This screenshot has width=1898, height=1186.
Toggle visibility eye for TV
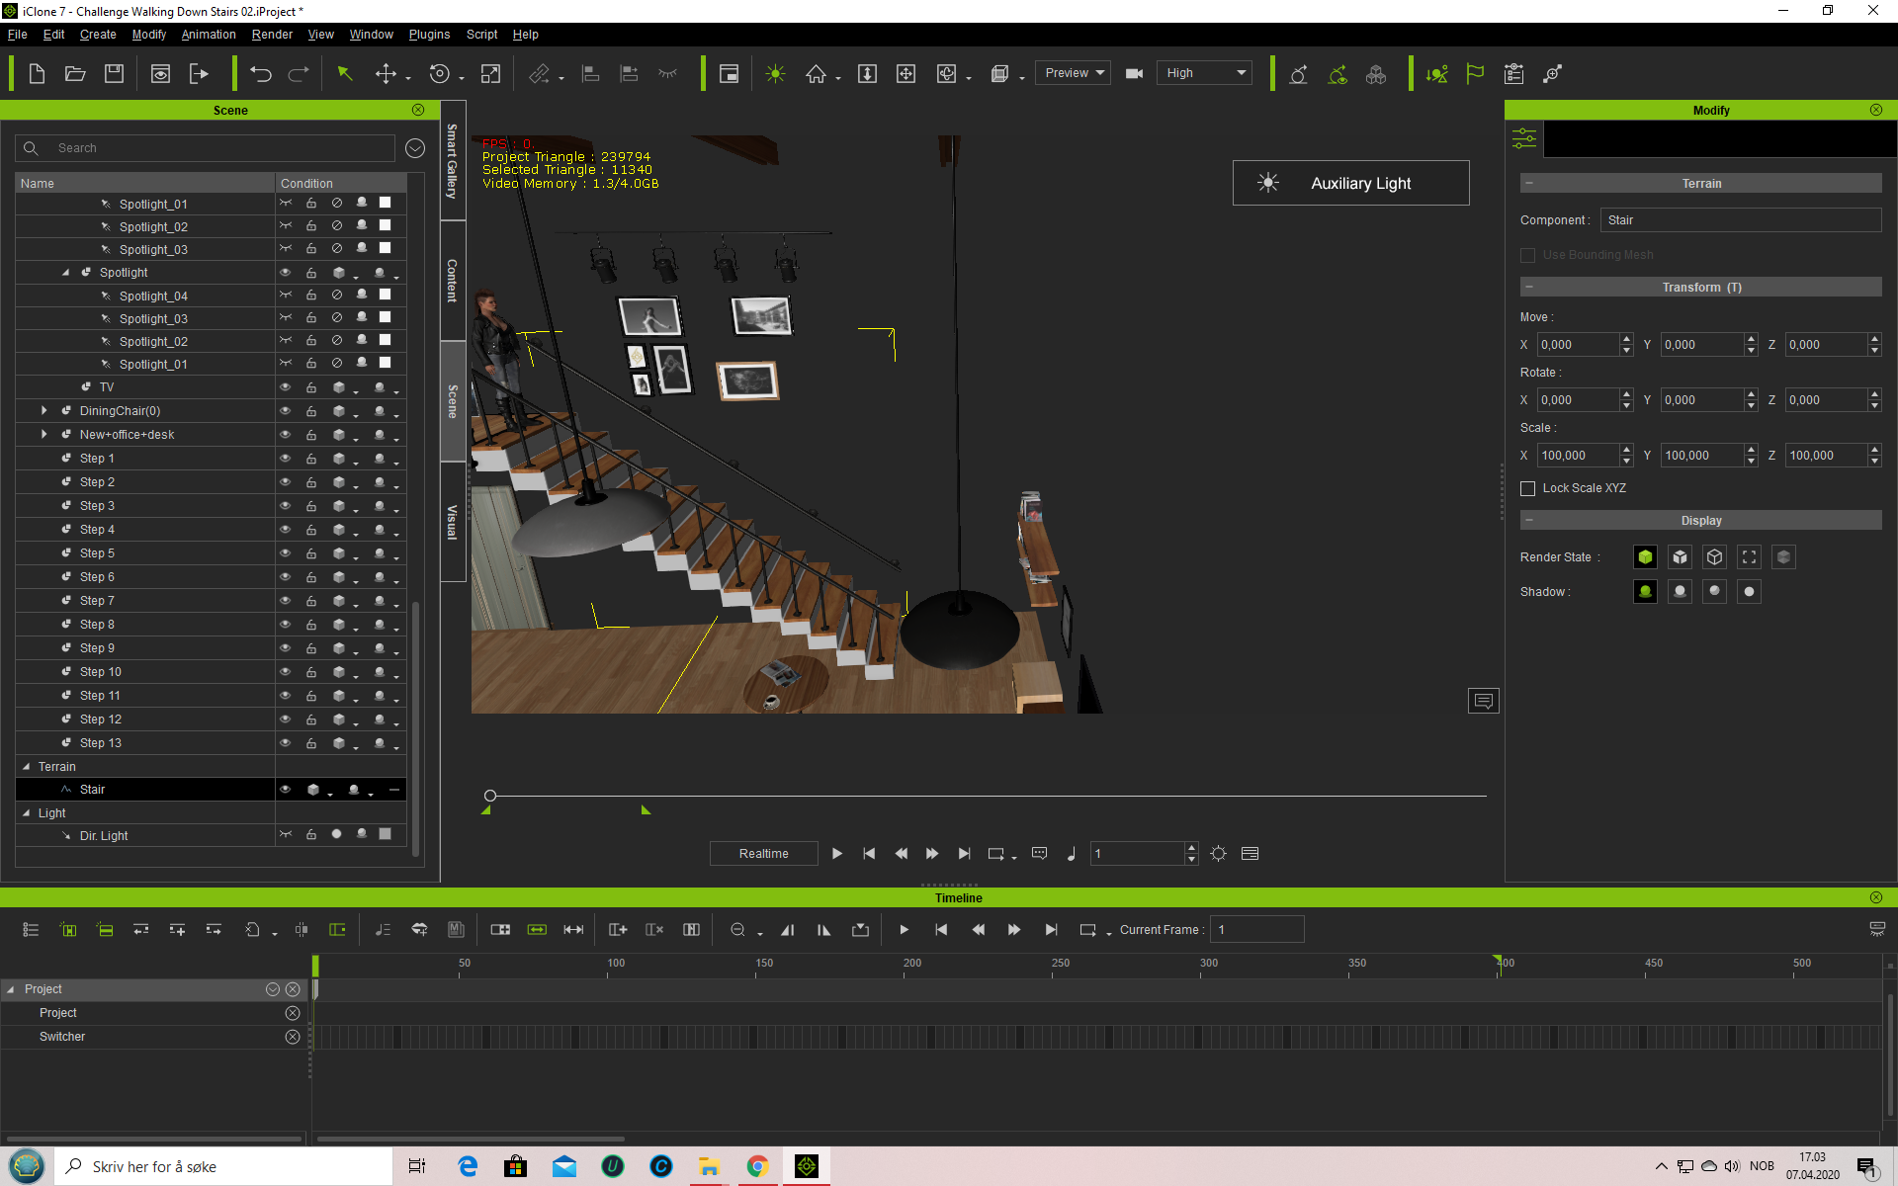285,387
